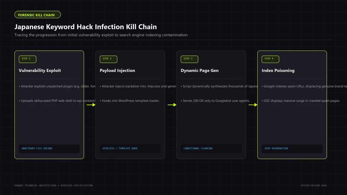Click the bullet 'GSC displays massive surge'

301,101
